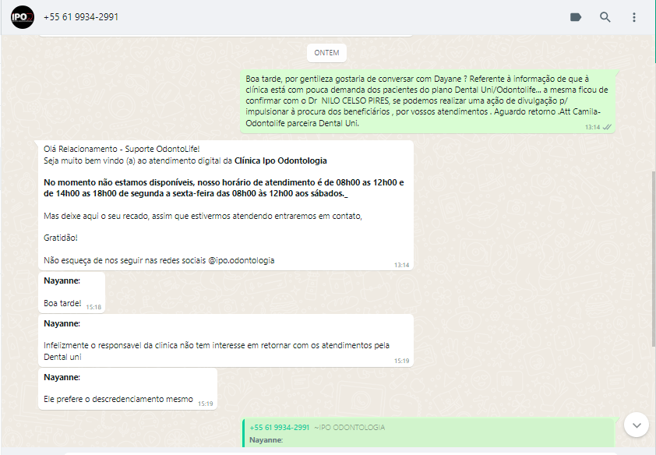Click 'NILO CELSO PIRES' in sent message

click(x=355, y=101)
